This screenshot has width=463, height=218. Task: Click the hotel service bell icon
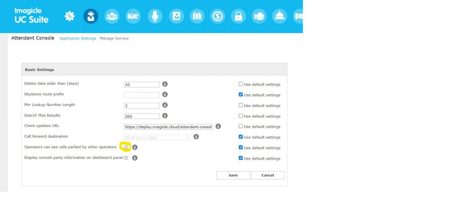pos(280,16)
